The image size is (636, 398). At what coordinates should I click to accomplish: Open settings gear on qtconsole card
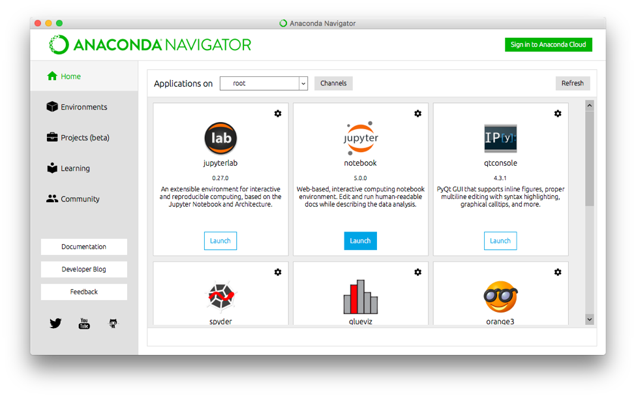click(558, 114)
